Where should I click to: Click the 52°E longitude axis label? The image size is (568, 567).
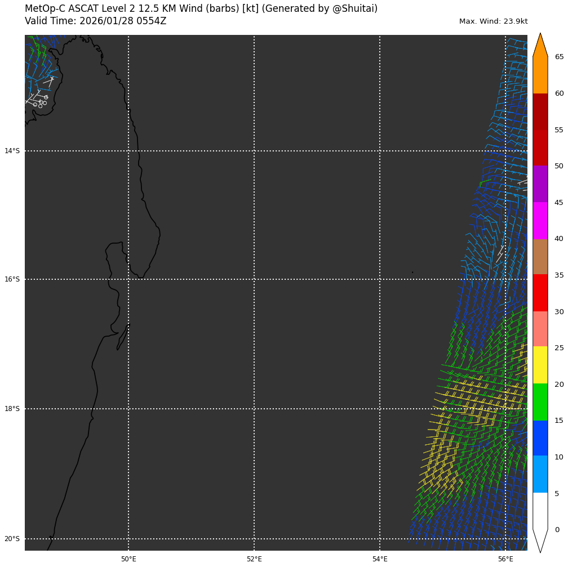coord(254,559)
